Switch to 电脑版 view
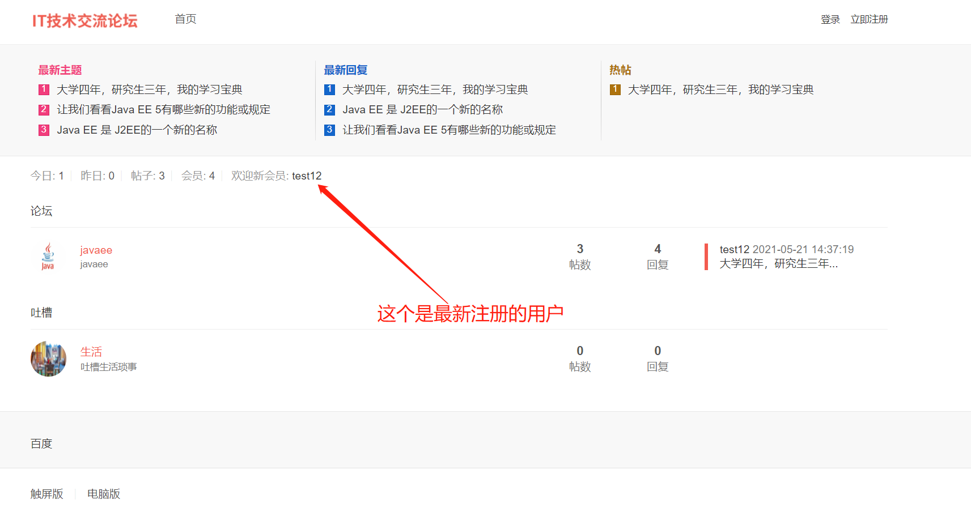 [x=104, y=494]
